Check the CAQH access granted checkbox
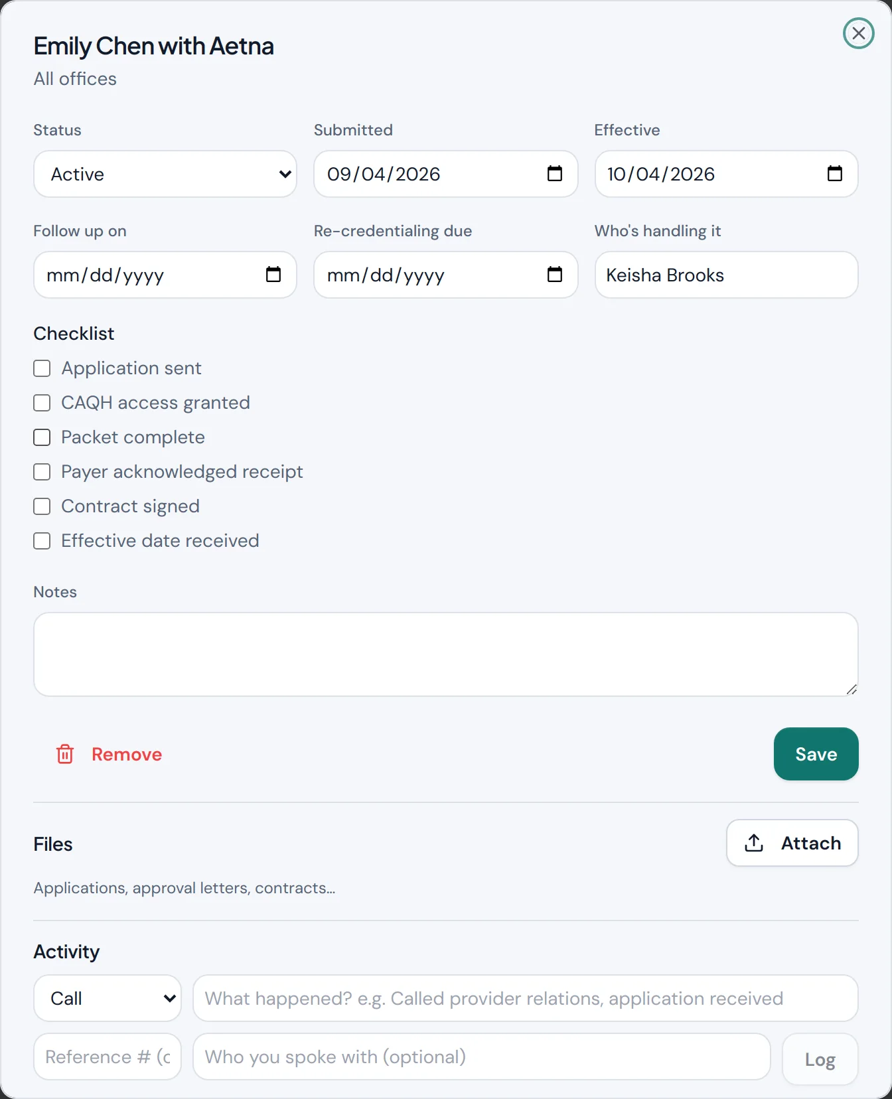Image resolution: width=892 pixels, height=1099 pixels. 42,403
